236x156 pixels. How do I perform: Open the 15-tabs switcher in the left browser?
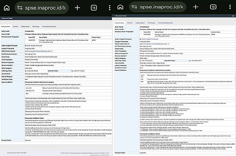pos(94,8)
